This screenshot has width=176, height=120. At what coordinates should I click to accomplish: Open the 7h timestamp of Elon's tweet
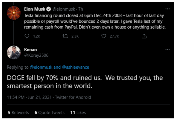coord(81,9)
